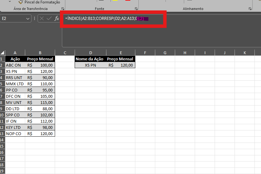Select column K header
Viewport: 261px width, 174px height.
click(x=245, y=53)
